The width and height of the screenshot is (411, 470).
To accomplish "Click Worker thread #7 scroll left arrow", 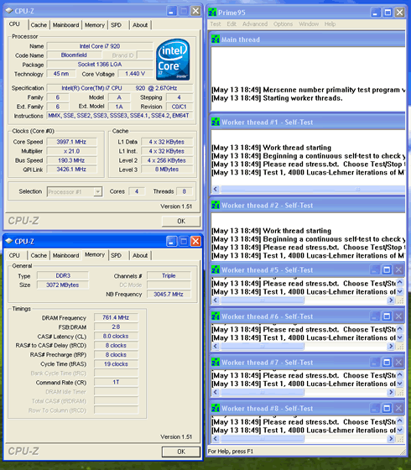I will 216,392.
